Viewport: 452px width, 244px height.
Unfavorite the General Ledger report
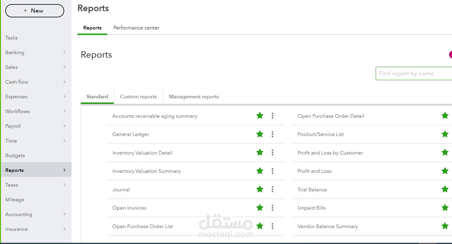pos(260,134)
